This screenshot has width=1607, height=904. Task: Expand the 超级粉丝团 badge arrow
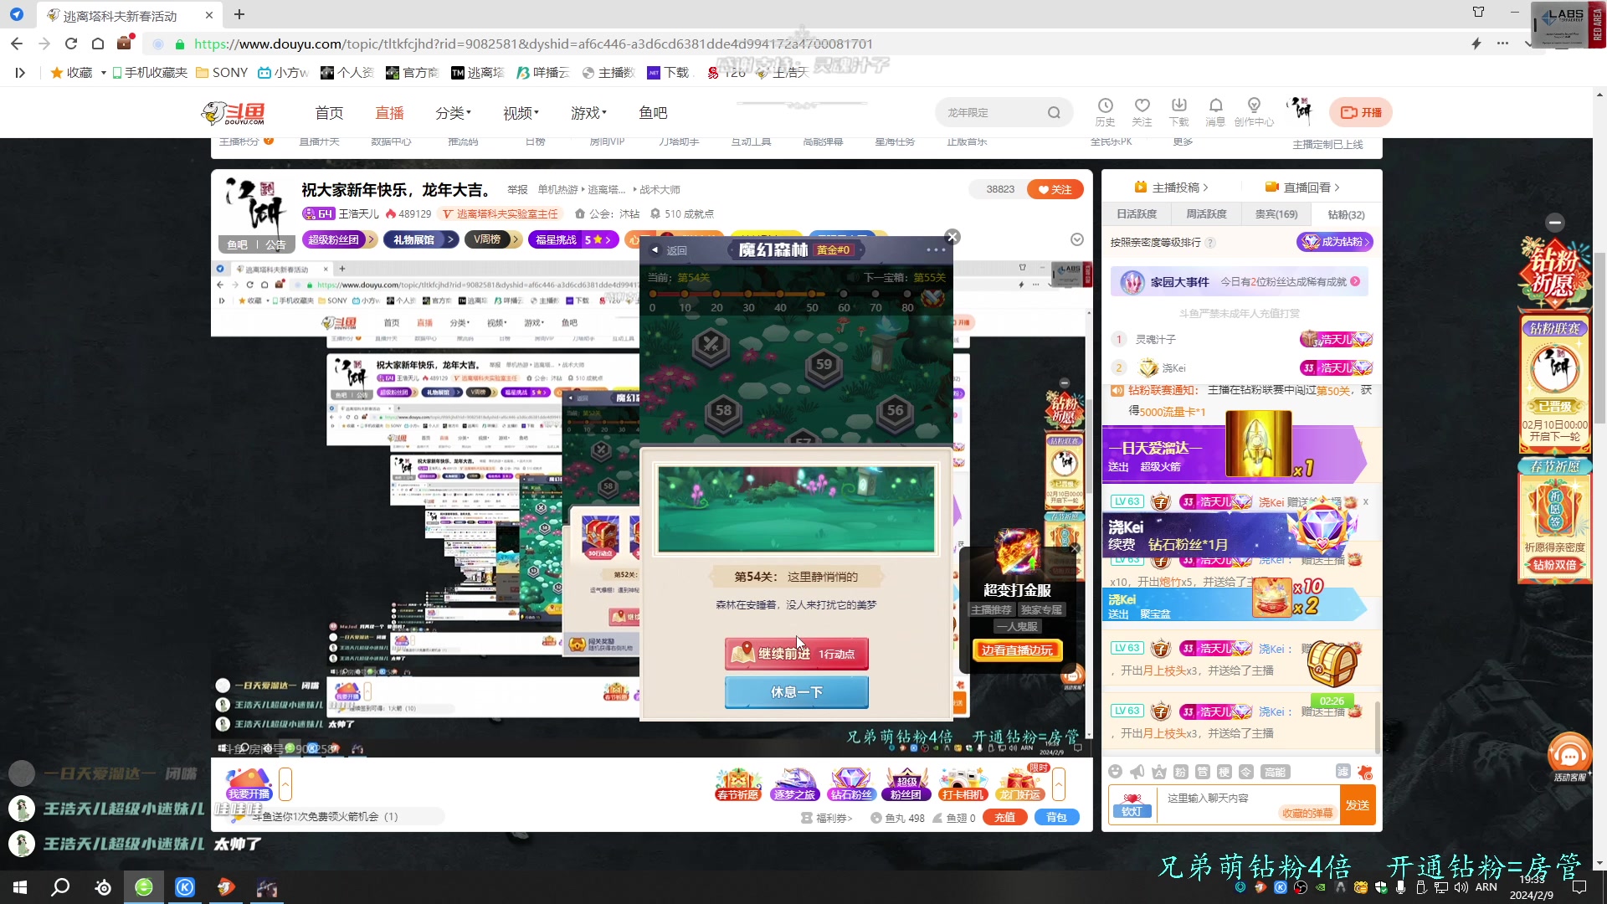pyautogui.click(x=371, y=240)
